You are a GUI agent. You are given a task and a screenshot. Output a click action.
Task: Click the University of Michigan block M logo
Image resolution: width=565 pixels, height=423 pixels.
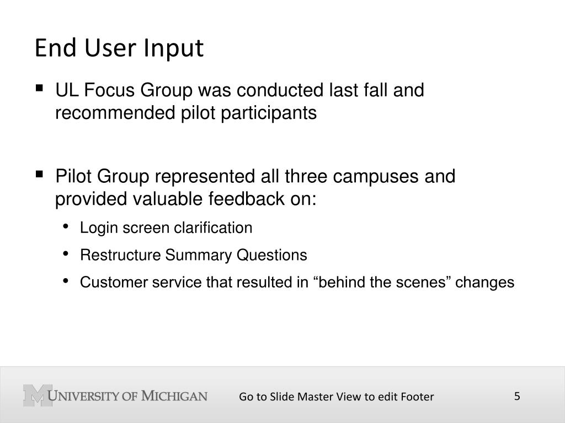click(38, 395)
